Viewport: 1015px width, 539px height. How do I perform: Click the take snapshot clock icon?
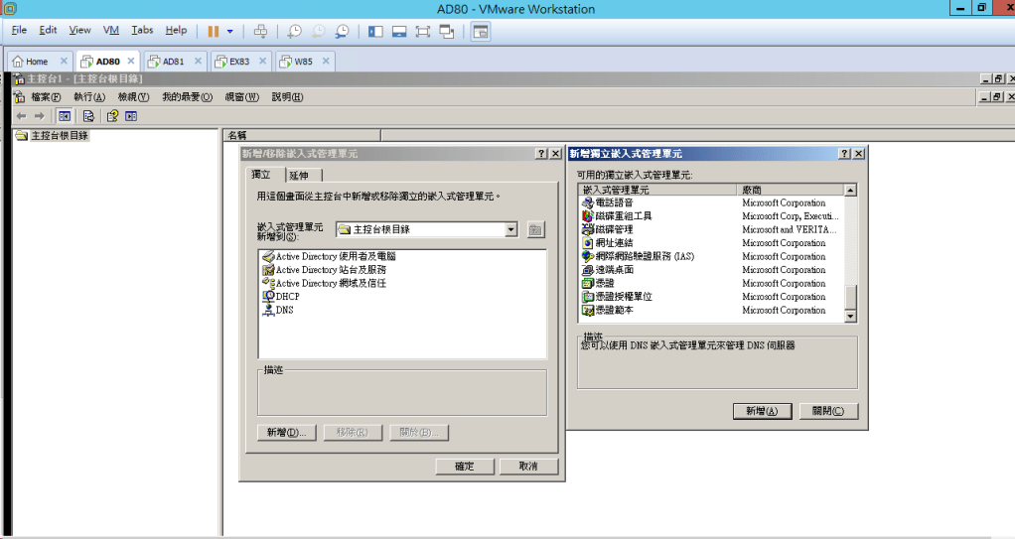pos(294,31)
